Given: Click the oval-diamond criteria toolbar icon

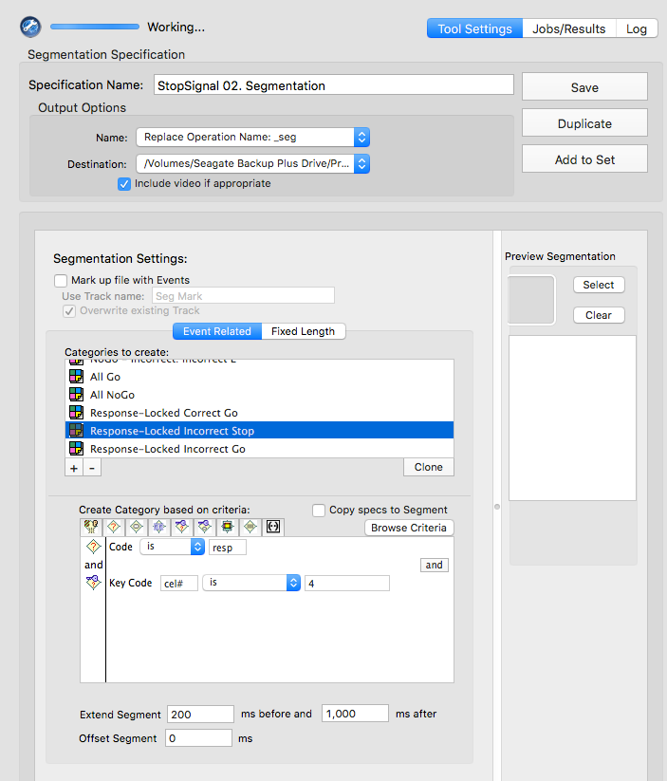Looking at the screenshot, I should point(136,527).
